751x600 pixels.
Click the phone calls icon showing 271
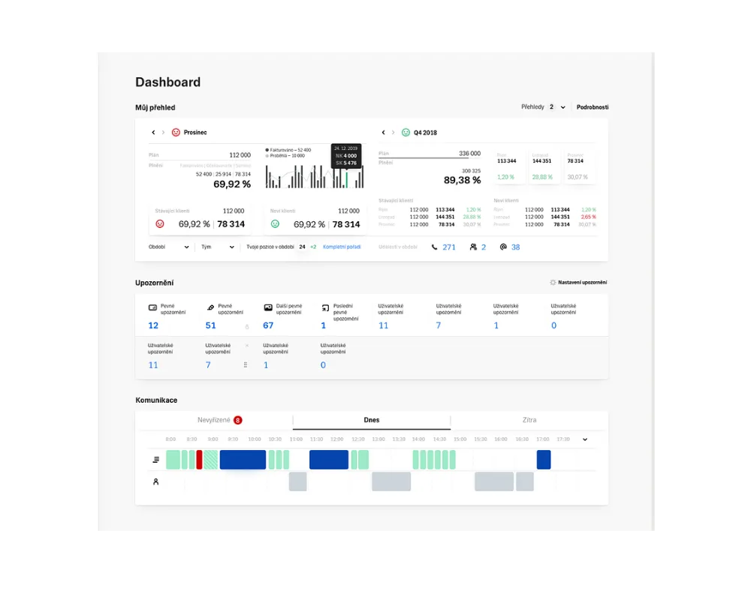tap(435, 247)
